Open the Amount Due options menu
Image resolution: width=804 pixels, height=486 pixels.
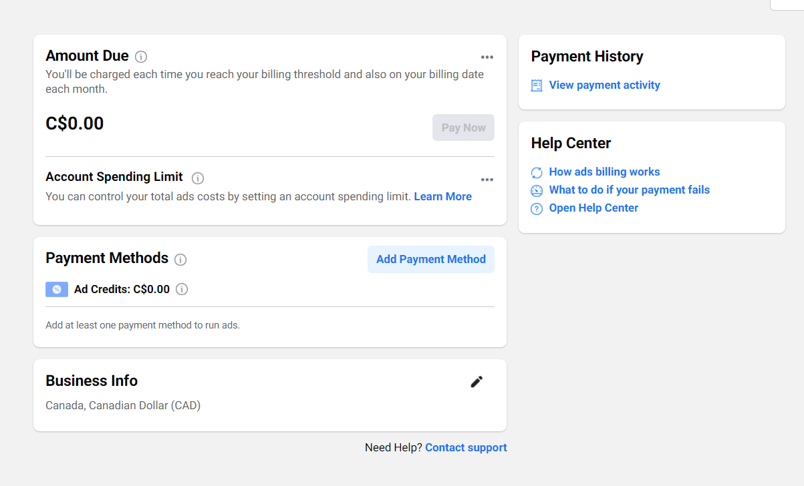tap(487, 57)
